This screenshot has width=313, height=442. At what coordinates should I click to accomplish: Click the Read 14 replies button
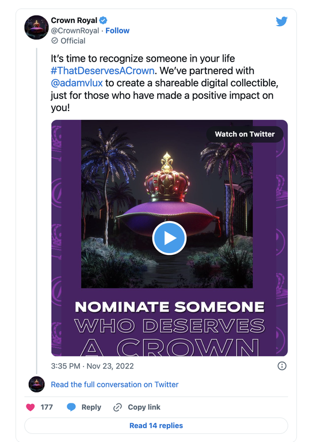pos(156,425)
